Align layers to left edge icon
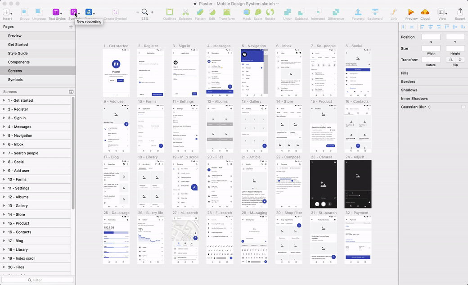The image size is (468, 285). point(423,27)
